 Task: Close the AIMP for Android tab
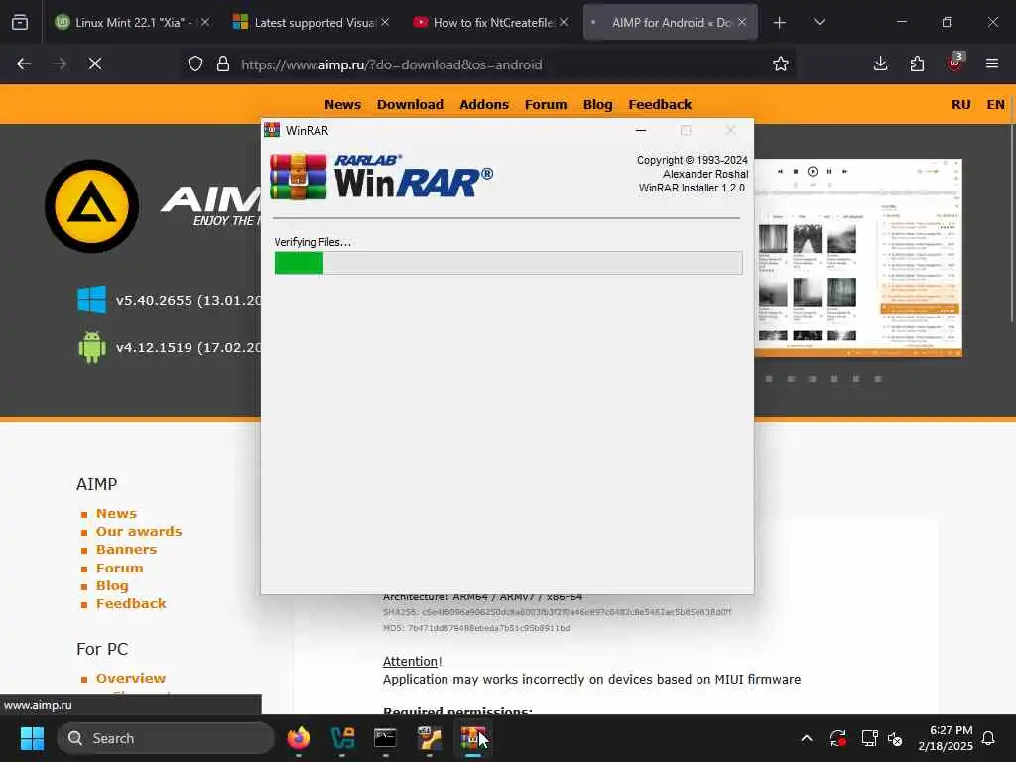pos(742,23)
